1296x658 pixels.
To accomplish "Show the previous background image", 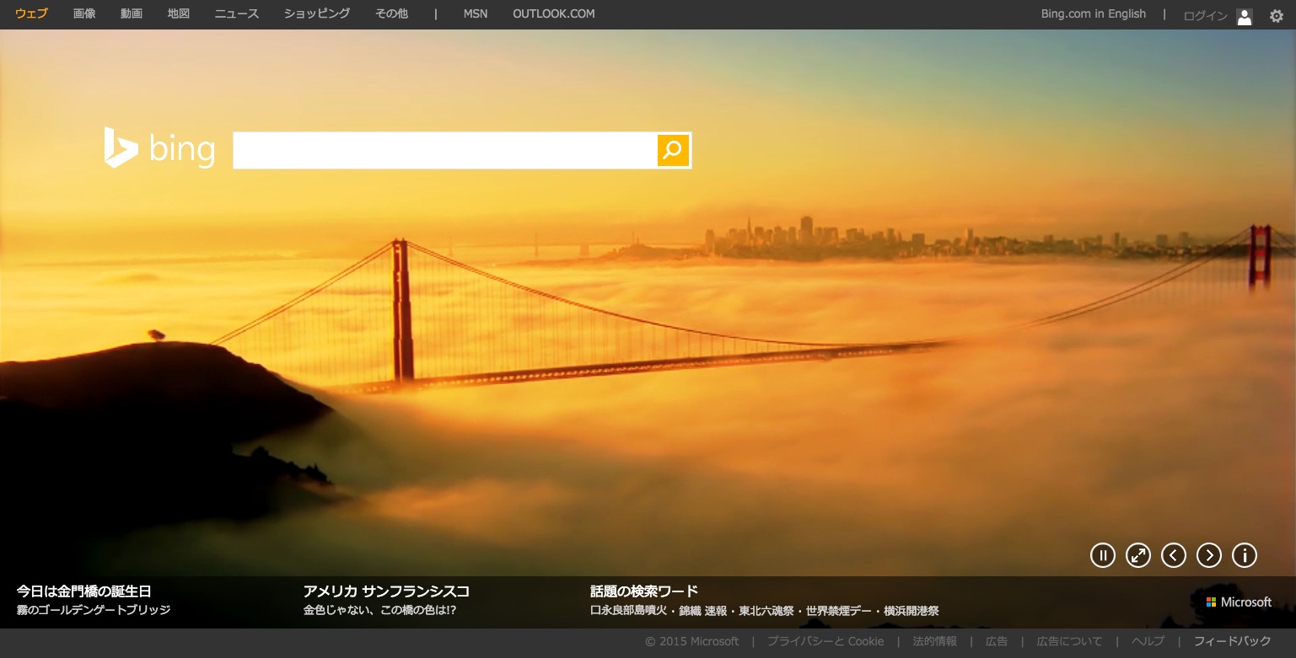I will click(x=1174, y=555).
